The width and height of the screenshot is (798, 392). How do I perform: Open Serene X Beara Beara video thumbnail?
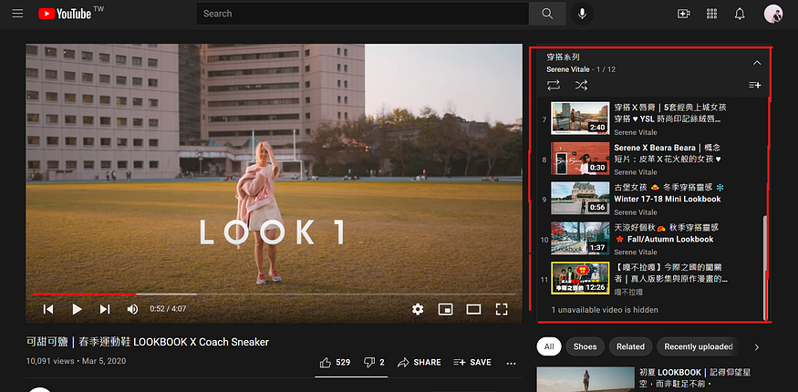580,158
